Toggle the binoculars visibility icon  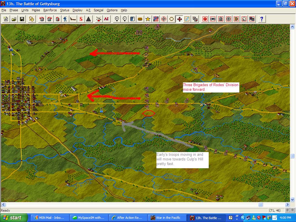[x=213, y=19]
